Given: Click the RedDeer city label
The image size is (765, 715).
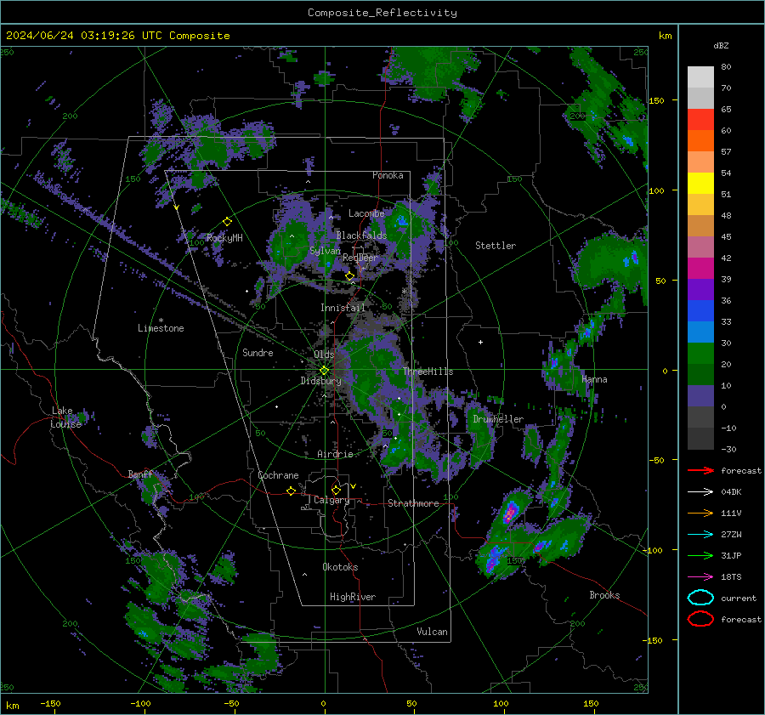Looking at the screenshot, I should coord(360,258).
